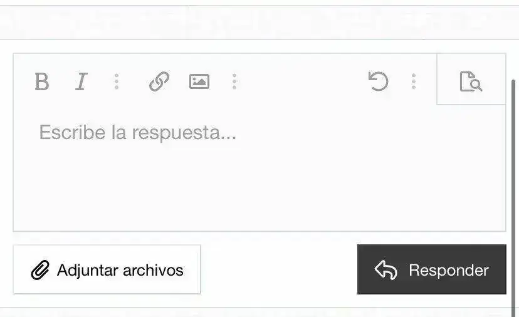519x317 pixels.
Task: Click the paperclip icon beside Adjuntar archivos
Action: 40,269
